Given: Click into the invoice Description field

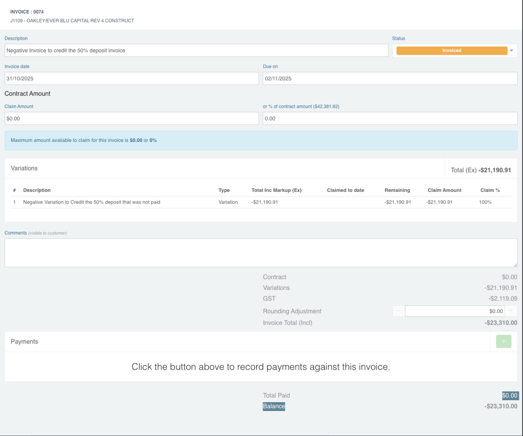Looking at the screenshot, I should [196, 50].
